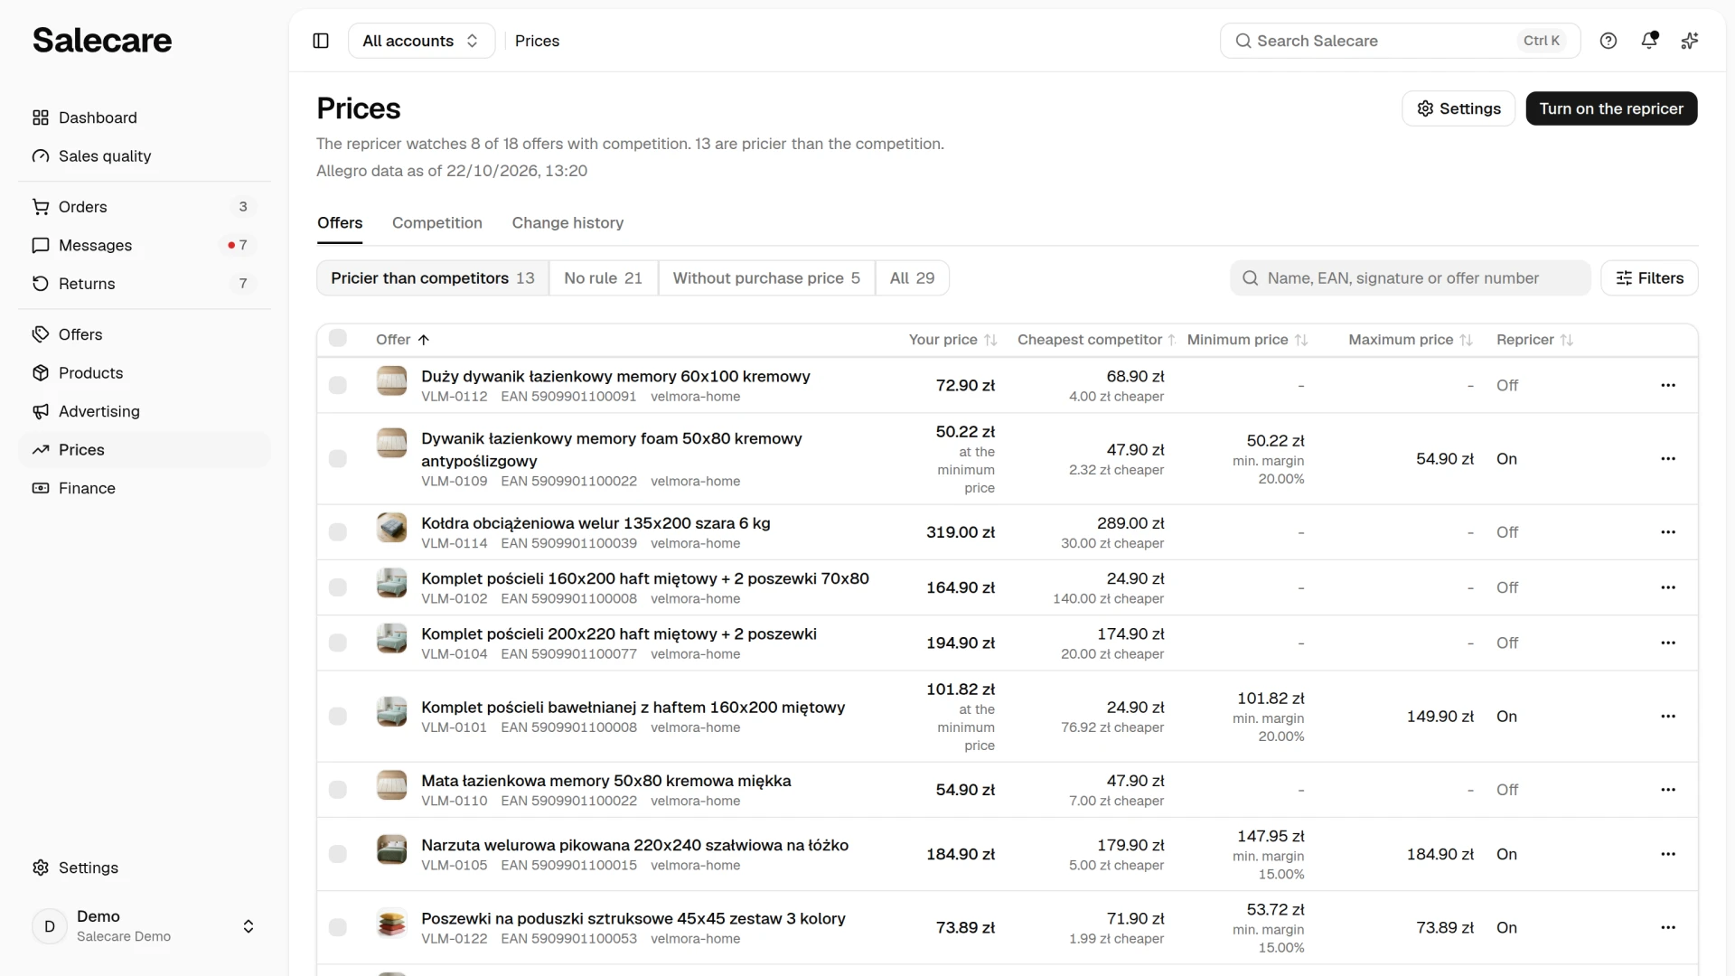Image resolution: width=1735 pixels, height=976 pixels.
Task: Open row menu for Kołdra obciążeniowa welur
Action: 1668,532
